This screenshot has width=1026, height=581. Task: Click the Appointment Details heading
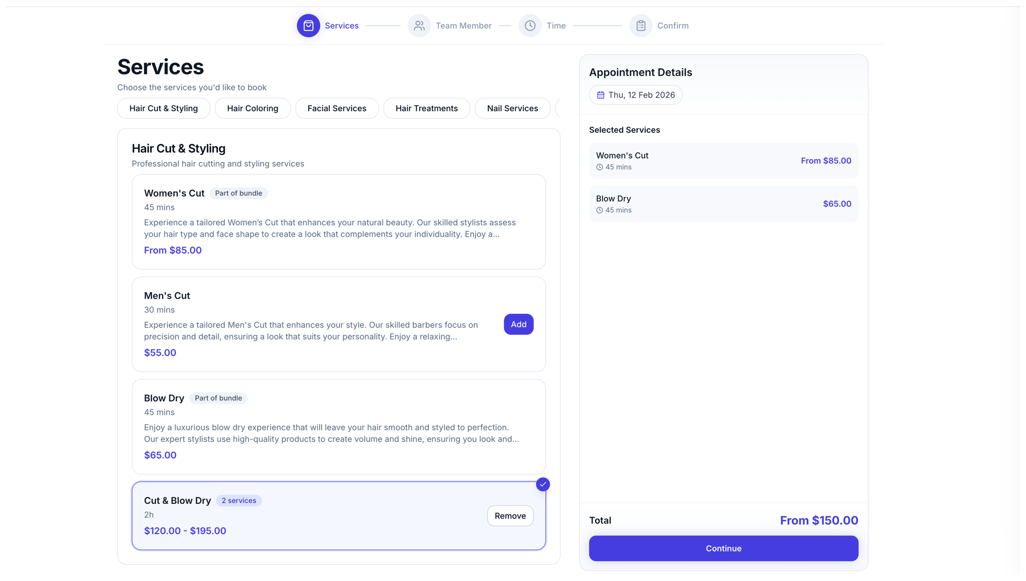(x=640, y=72)
